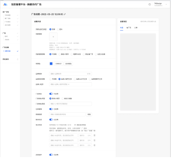Delete the third phone number row
171x158 pixels.
click(x=95, y=145)
